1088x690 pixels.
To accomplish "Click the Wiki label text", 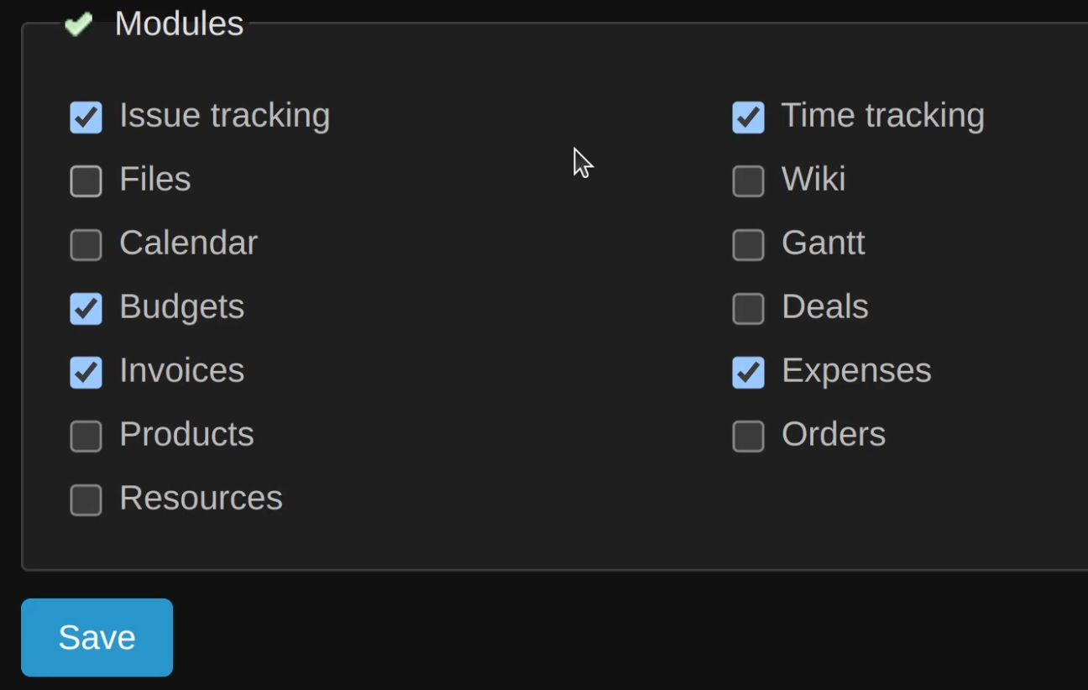I will [x=813, y=180].
